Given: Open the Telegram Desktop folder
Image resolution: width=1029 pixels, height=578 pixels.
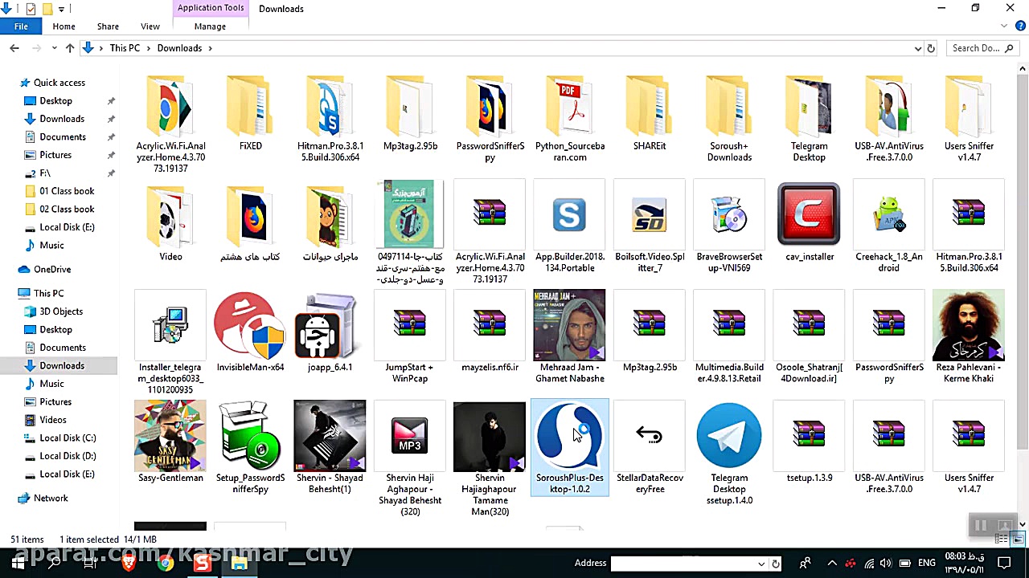Looking at the screenshot, I should point(809,118).
